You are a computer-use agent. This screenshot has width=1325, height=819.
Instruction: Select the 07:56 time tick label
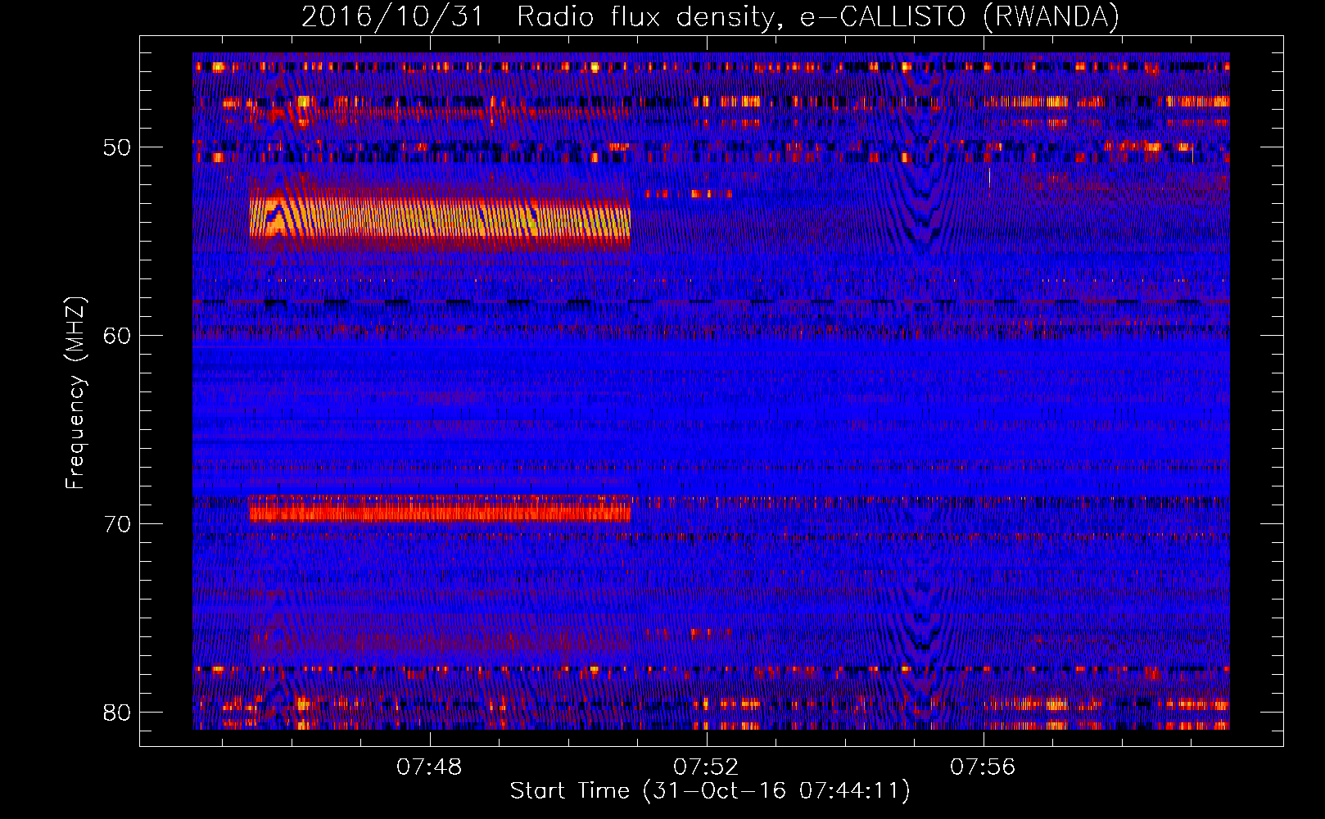point(983,767)
